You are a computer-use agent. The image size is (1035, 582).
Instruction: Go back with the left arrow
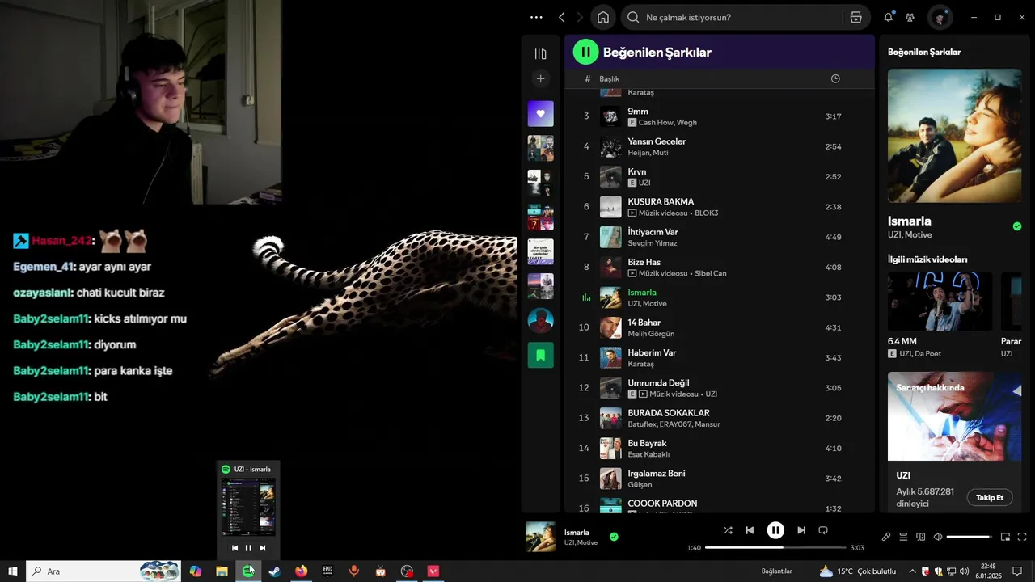click(562, 17)
